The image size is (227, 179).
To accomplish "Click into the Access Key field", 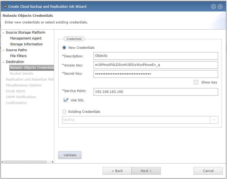I will (156, 65).
